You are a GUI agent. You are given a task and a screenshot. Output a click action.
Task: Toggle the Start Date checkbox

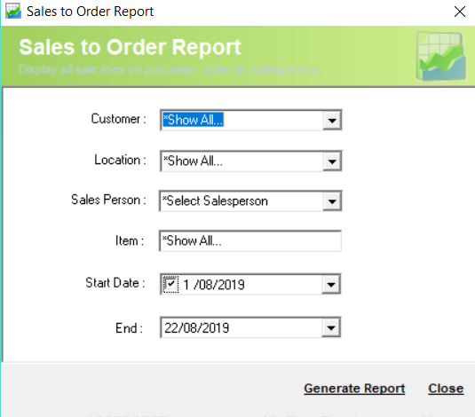(170, 285)
